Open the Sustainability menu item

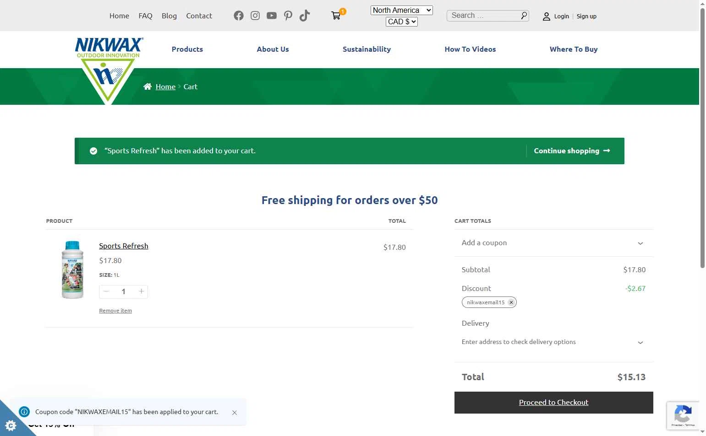[x=367, y=49]
